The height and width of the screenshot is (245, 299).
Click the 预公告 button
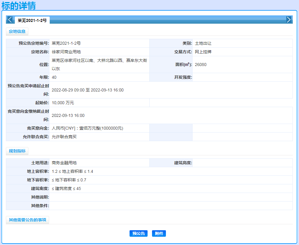(x=139, y=233)
